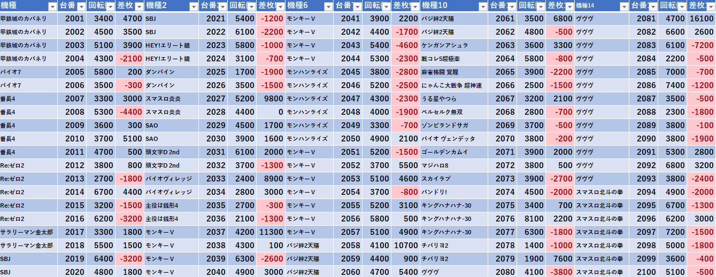Image resolution: width=716 pixels, height=277 pixels.
Task: Select machine number cell 2080
Action: [x=503, y=272]
